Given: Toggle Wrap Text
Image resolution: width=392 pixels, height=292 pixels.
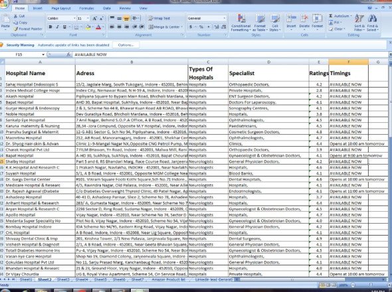Looking at the screenshot, I should click(x=159, y=18).
